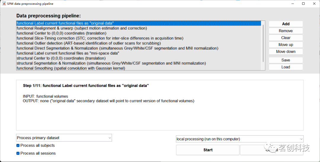The width and height of the screenshot is (320, 162).
Task: Toggle the Process all sessions checkbox
Action: click(18, 153)
